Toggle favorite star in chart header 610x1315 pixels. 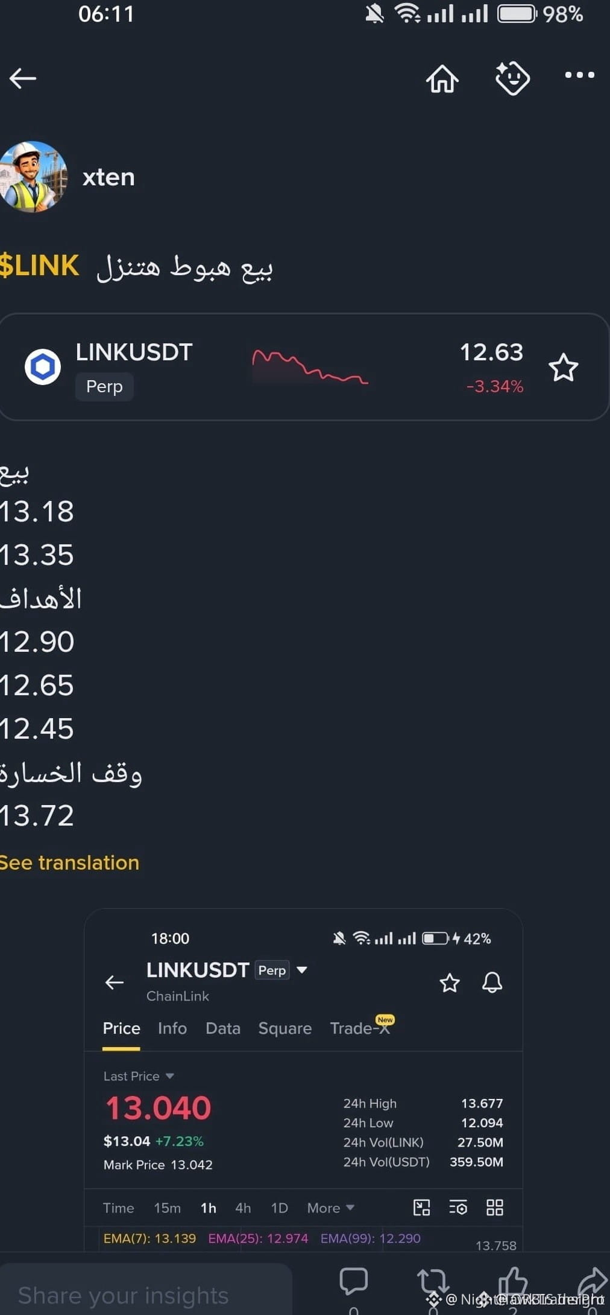point(450,982)
